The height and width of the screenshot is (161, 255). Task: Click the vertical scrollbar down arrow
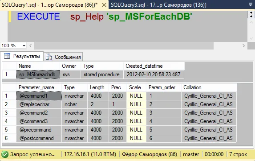(251, 39)
